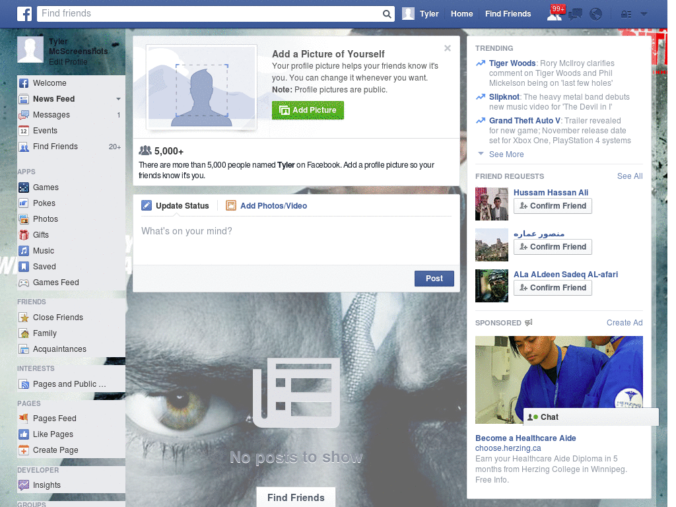Click the Welcome sidebar icon
The width and height of the screenshot is (676, 507).
[24, 83]
